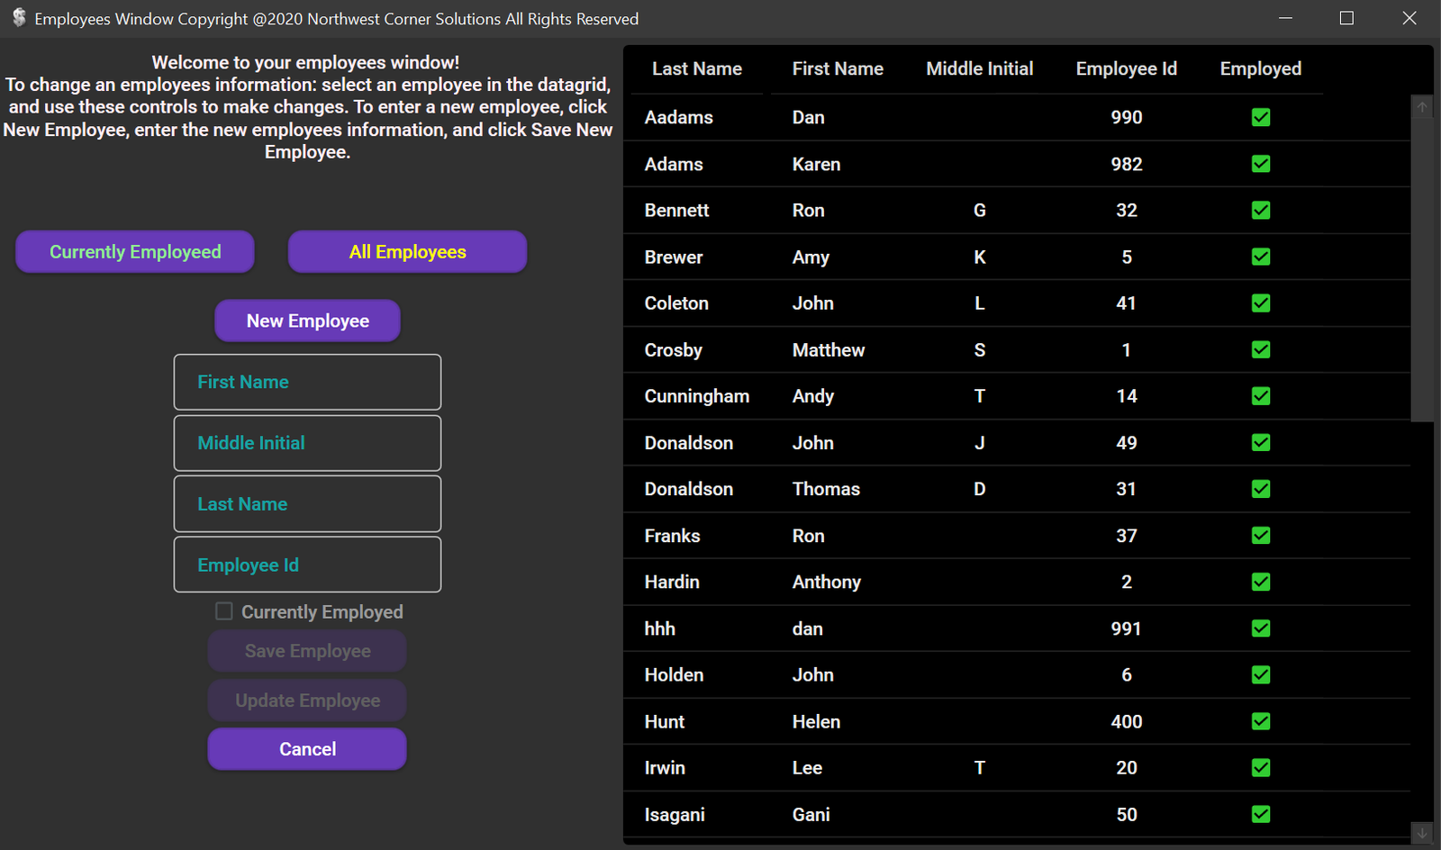Toggle the Currently Employed checkbox

click(224, 611)
